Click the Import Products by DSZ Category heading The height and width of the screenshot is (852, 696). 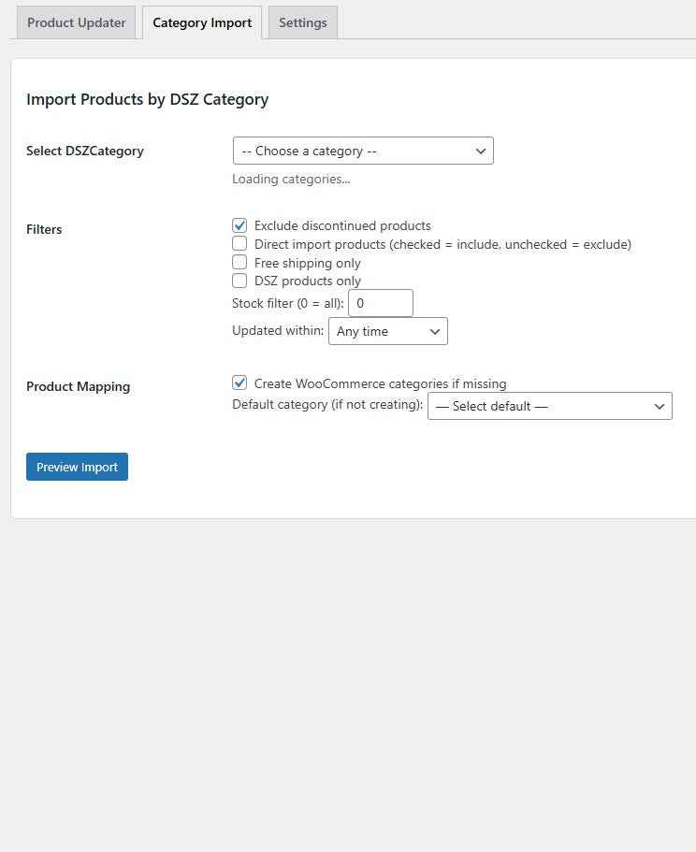click(147, 99)
